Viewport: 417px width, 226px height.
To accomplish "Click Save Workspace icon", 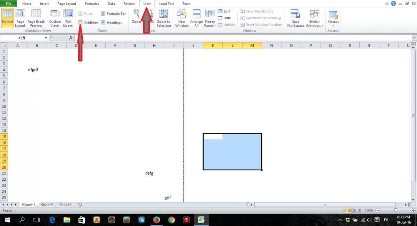I will tap(295, 18).
